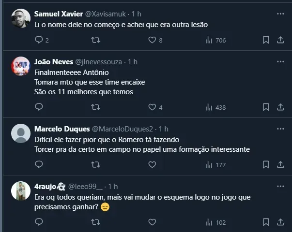This screenshot has width=292, height=232.
Task: Bookmark Samuel Xavier's tweet
Action: point(265,41)
